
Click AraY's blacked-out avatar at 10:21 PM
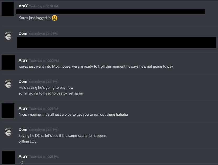[8, 110]
